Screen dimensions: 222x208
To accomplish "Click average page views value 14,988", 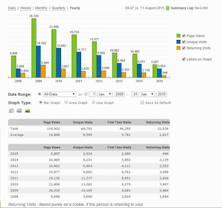I will tap(54, 135).
